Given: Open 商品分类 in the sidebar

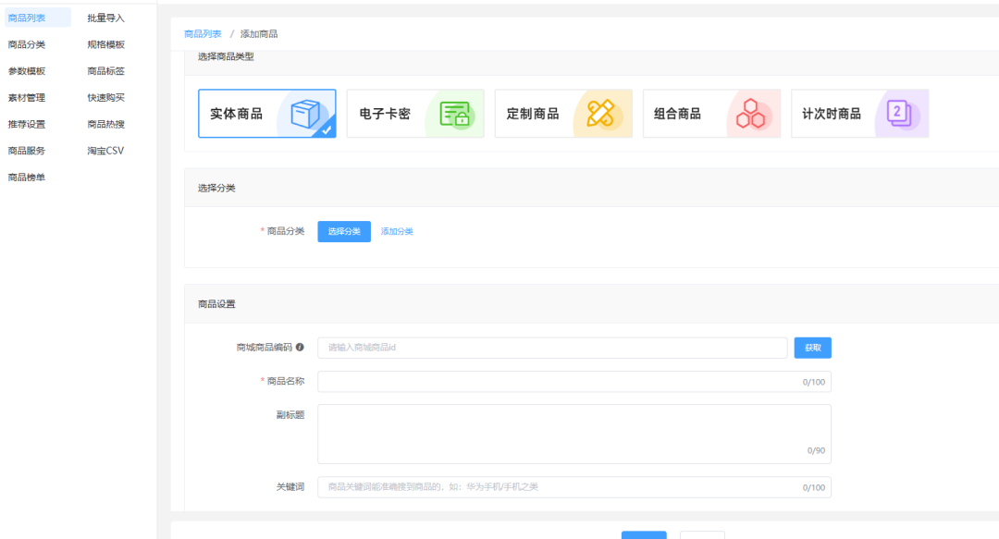Looking at the screenshot, I should 27,44.
